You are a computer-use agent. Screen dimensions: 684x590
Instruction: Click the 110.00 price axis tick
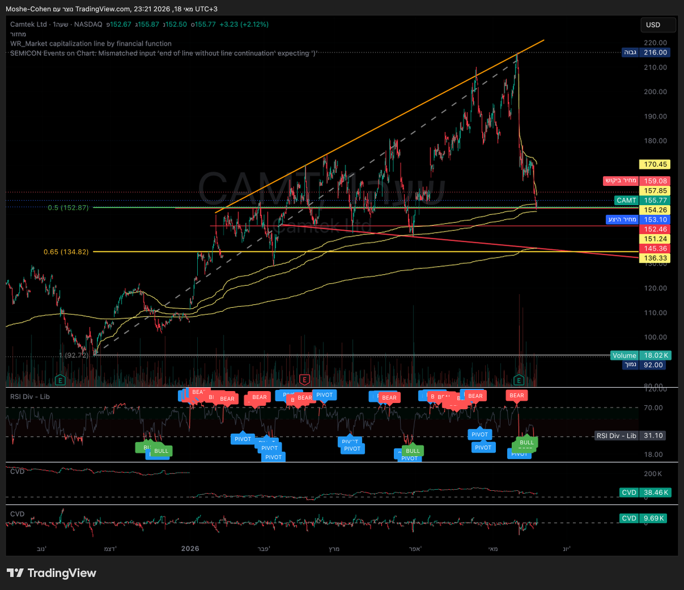pos(654,313)
